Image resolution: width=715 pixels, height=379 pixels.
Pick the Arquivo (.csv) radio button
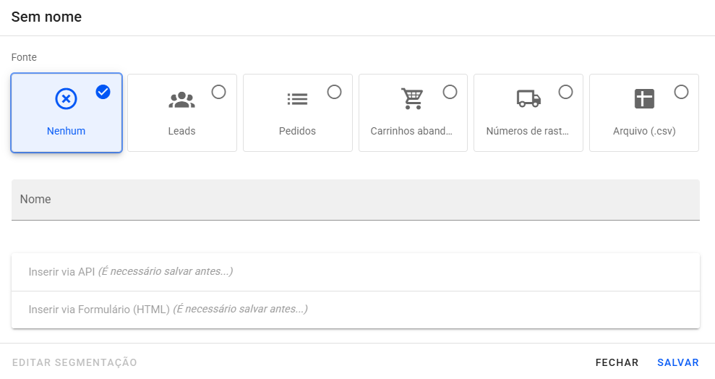pyautogui.click(x=681, y=92)
